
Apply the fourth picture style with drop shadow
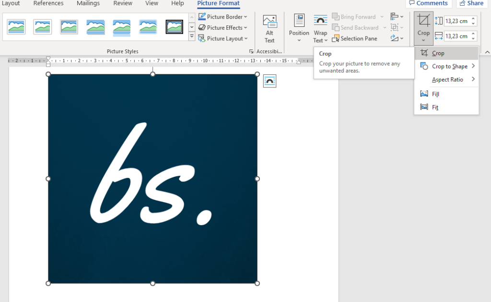pyautogui.click(x=95, y=27)
